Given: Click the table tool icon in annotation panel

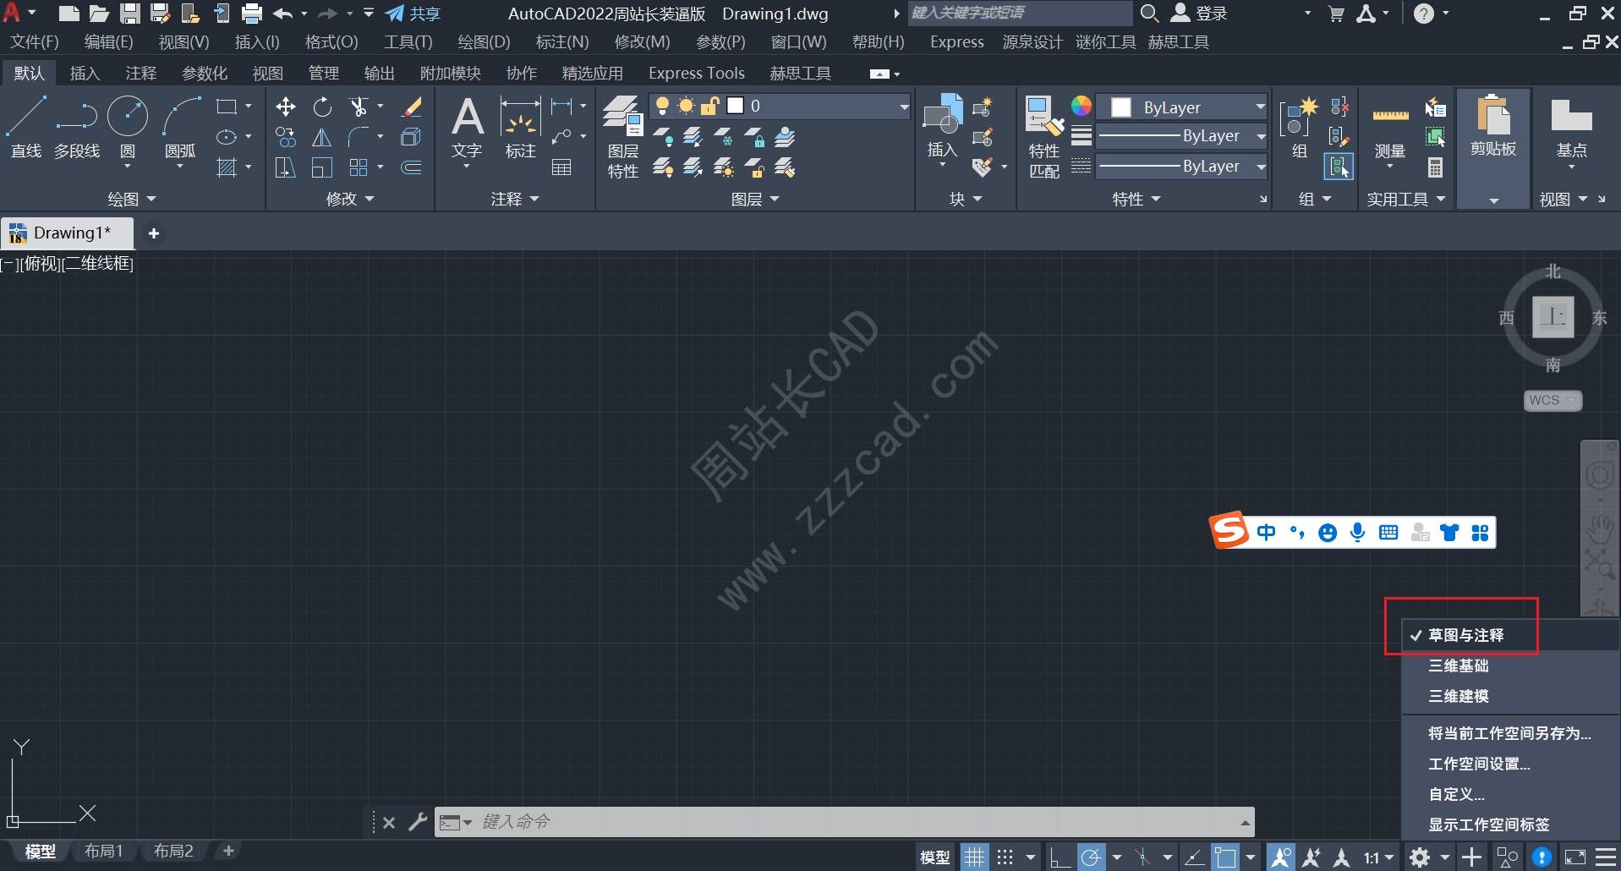Looking at the screenshot, I should (561, 167).
